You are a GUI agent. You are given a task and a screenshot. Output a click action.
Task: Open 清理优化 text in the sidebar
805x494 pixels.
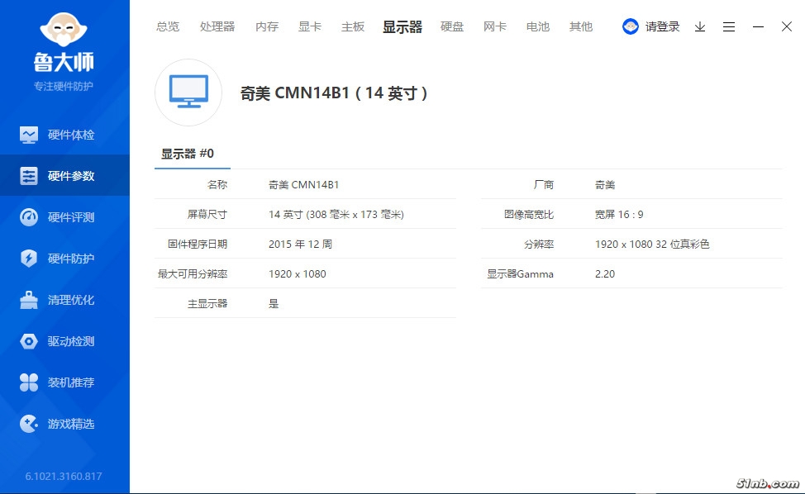click(x=71, y=300)
